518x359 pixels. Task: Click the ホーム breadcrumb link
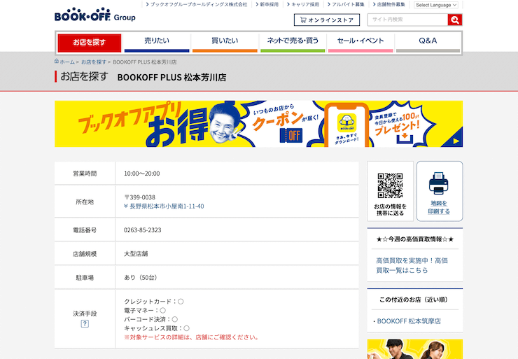[x=67, y=62]
